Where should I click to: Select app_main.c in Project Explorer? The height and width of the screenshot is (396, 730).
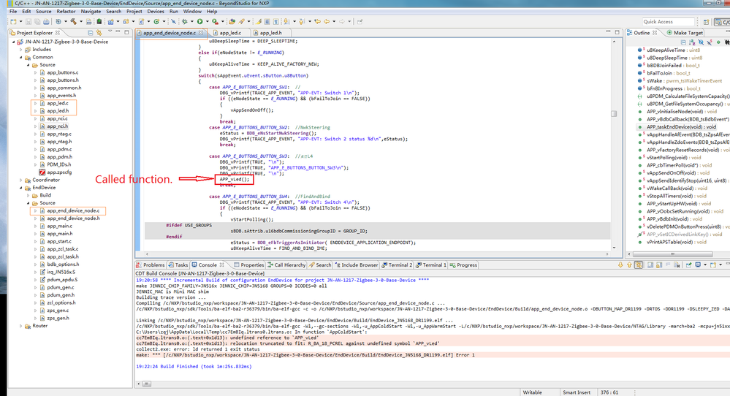pos(59,226)
